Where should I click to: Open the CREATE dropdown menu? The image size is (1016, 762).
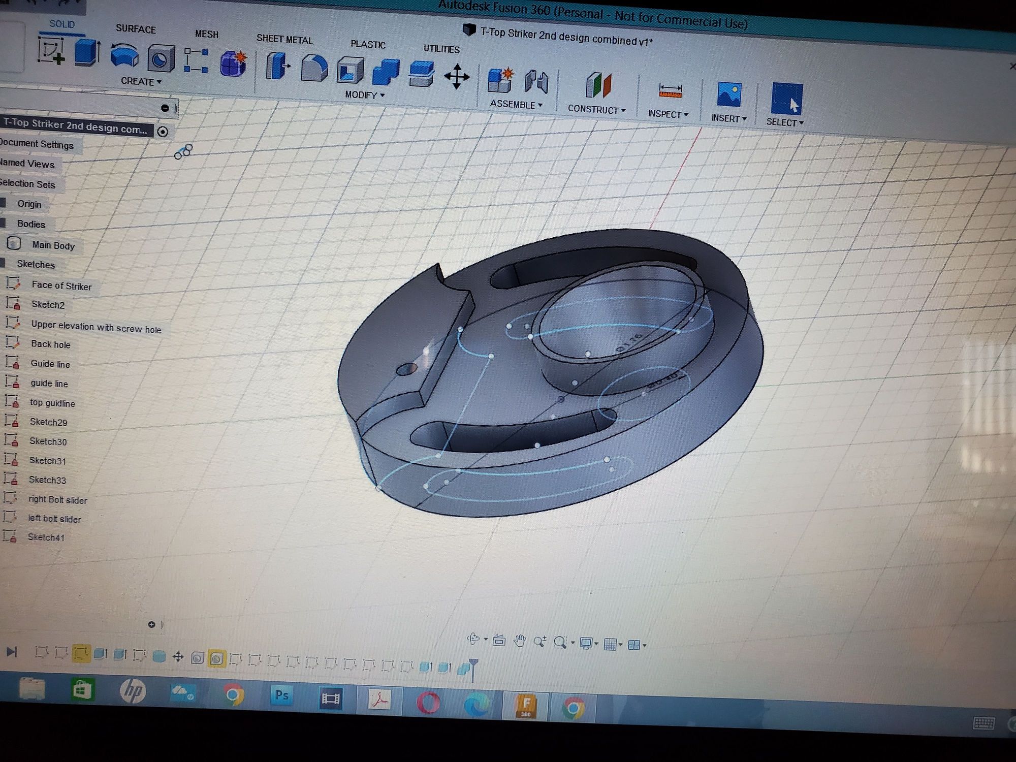tap(141, 81)
